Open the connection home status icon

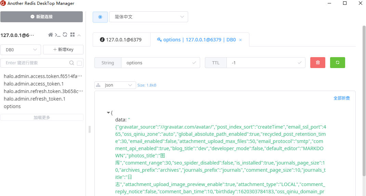[x=51, y=35]
